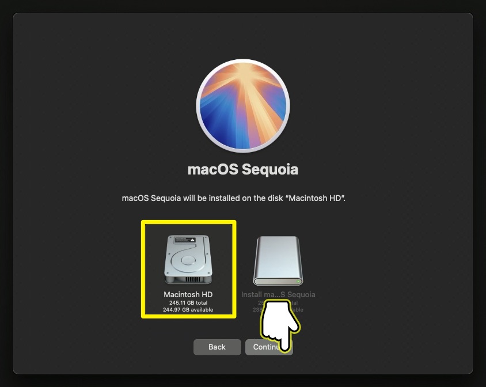Go back with the Back button
The height and width of the screenshot is (387, 486).
[217, 347]
